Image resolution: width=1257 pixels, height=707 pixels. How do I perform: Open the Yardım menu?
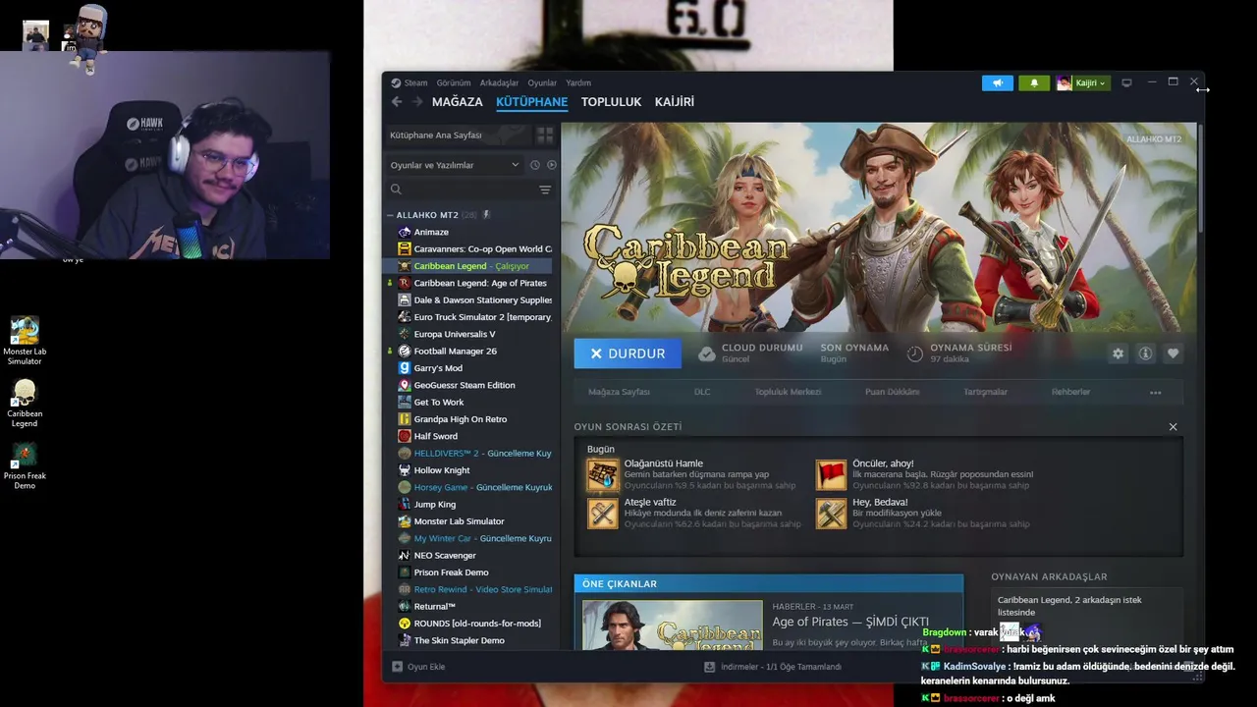(578, 82)
